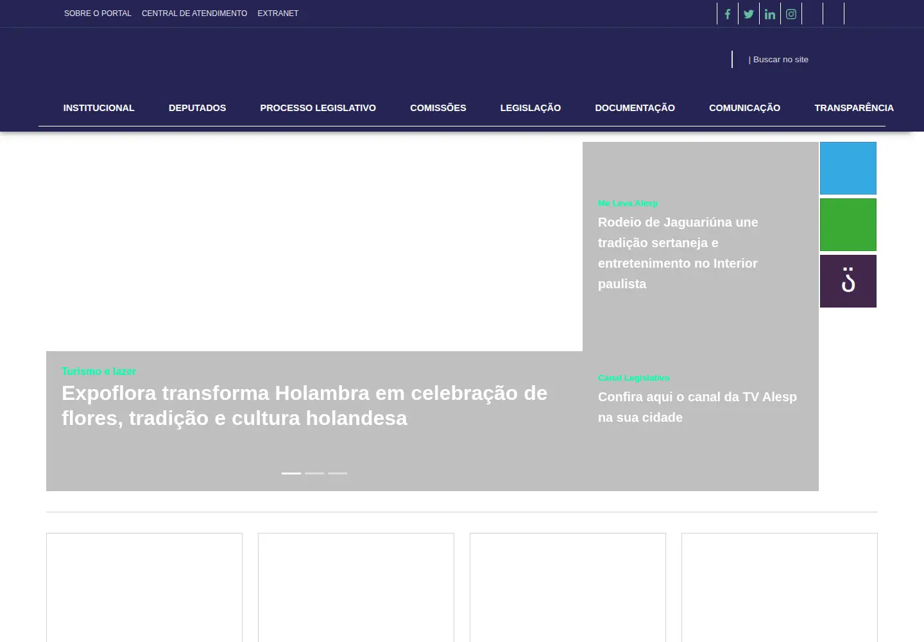Viewport: 924px width, 642px height.
Task: Open the Deputados menu
Action: [x=197, y=108]
